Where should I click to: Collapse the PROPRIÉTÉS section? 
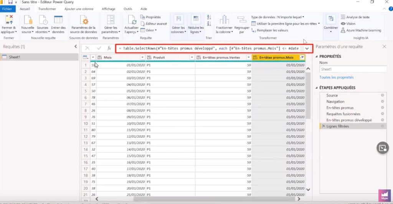pyautogui.click(x=317, y=57)
